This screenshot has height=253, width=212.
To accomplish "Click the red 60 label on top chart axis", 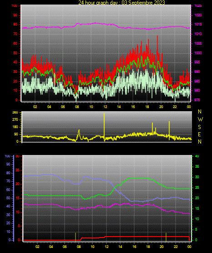I will [x=15, y=44].
